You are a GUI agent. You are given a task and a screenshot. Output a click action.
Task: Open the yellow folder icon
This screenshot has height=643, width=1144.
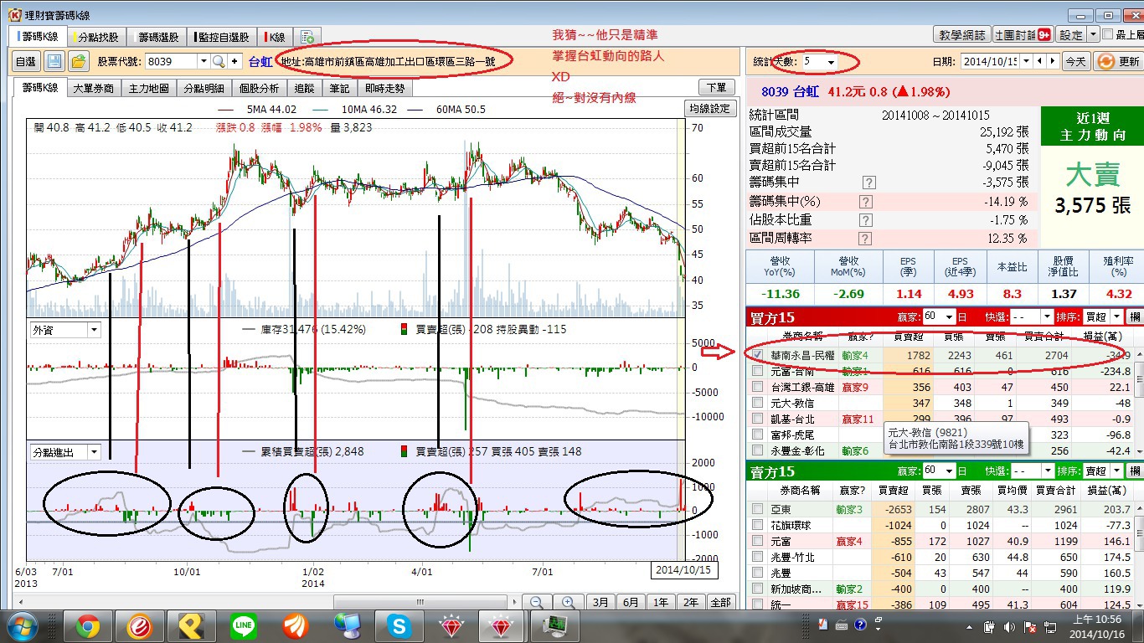79,61
